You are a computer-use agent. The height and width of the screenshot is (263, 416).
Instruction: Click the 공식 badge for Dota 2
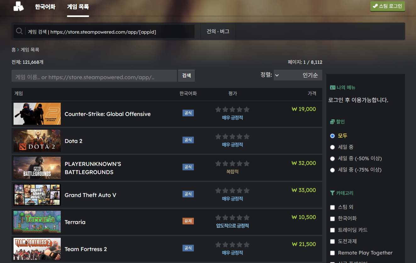[x=188, y=140]
